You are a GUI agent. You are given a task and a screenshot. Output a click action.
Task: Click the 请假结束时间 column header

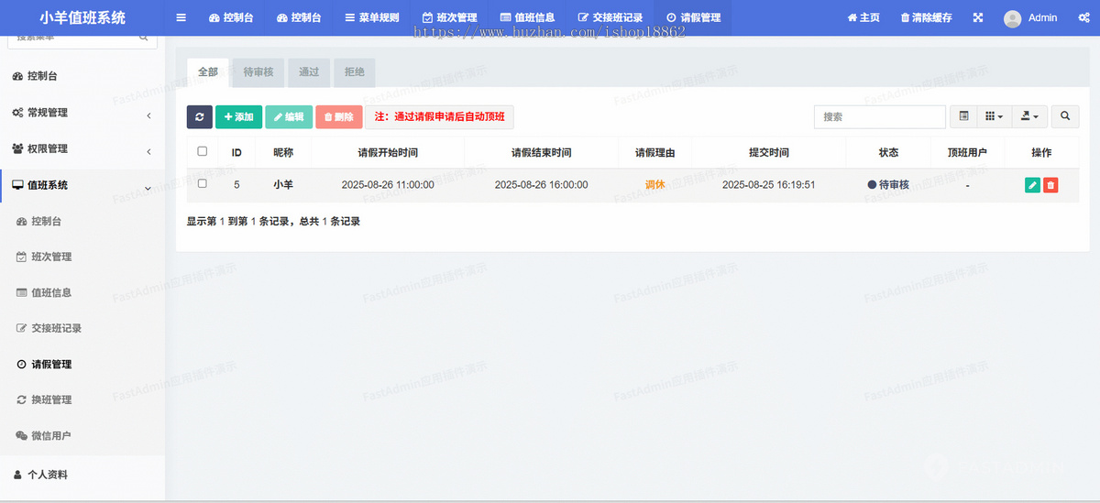[x=541, y=152]
